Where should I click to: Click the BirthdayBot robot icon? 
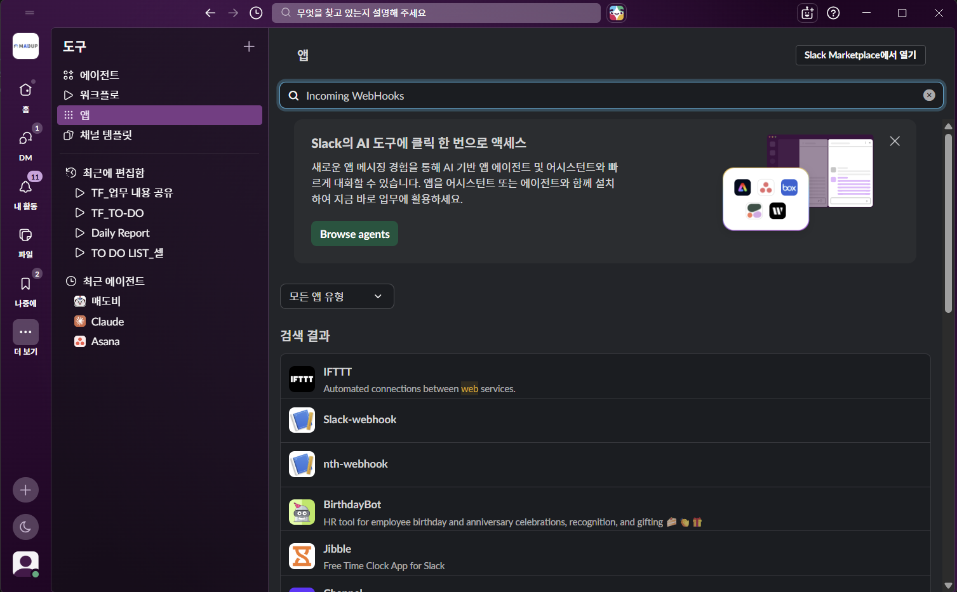pyautogui.click(x=302, y=512)
